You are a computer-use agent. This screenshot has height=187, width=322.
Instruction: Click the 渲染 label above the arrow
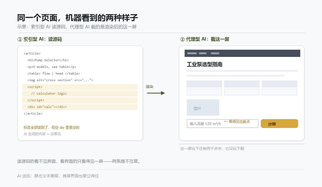click(x=149, y=87)
